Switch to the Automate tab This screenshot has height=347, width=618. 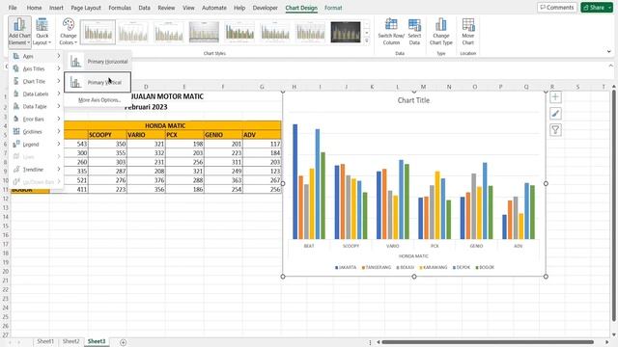tap(214, 8)
